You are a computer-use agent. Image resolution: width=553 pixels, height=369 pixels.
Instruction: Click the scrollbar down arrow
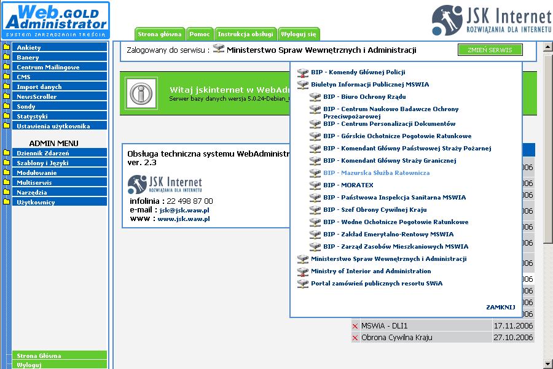coord(547,364)
